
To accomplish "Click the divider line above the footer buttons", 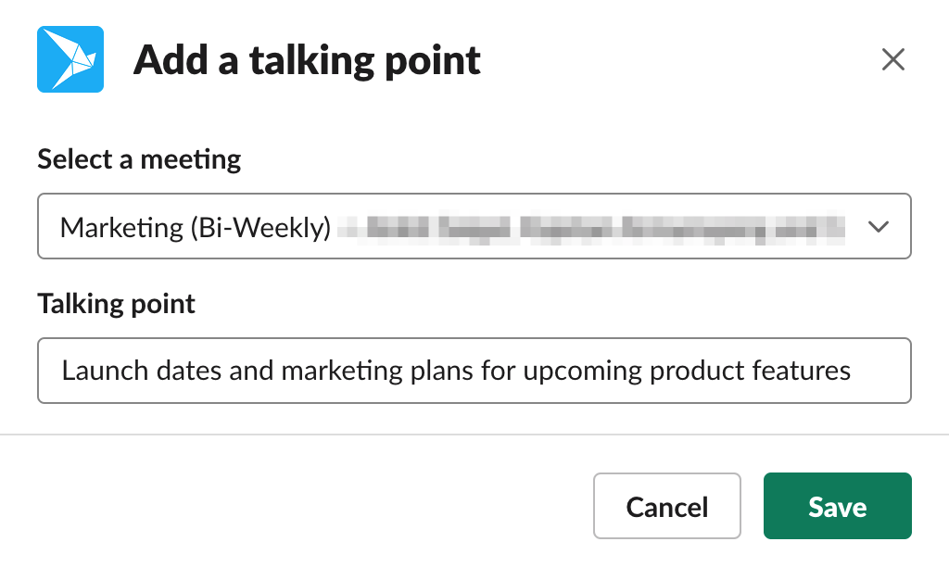I will pyautogui.click(x=474, y=435).
